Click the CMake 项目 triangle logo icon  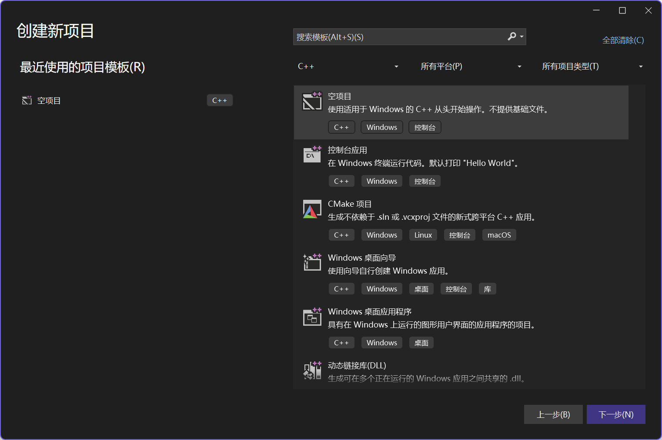click(312, 209)
